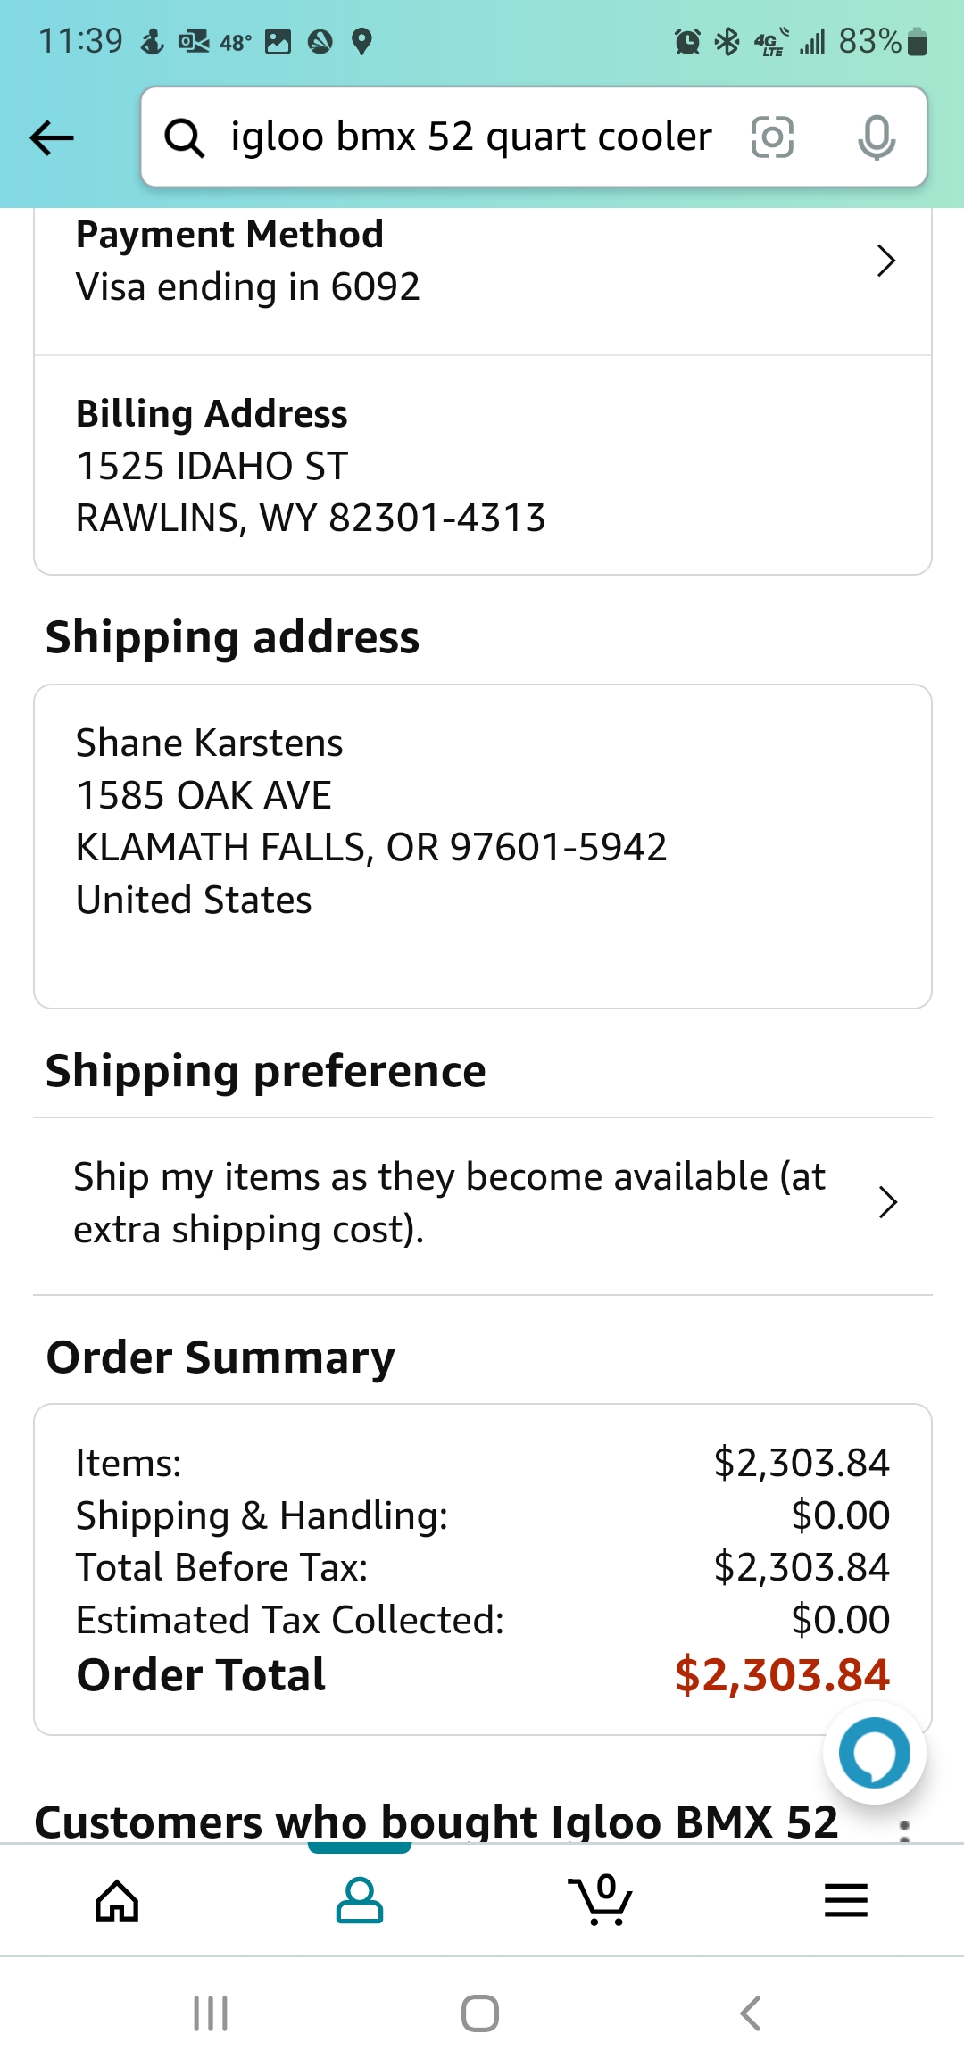Open the hamburger menu icon
Screen dimensions: 964x2067
(845, 1900)
